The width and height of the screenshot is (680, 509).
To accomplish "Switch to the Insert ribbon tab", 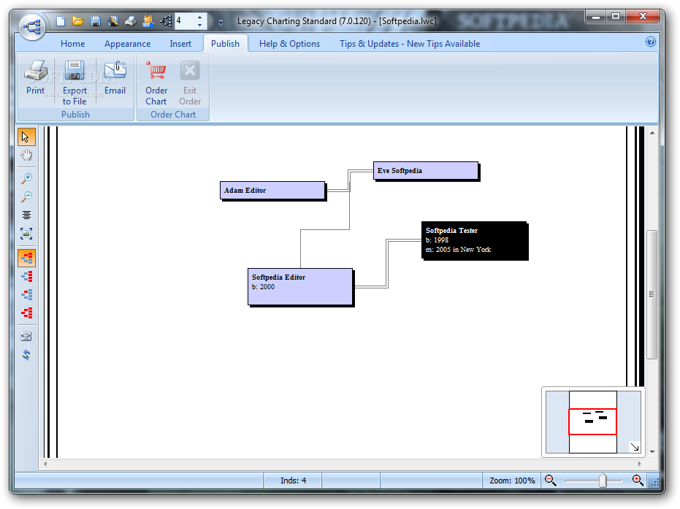I will point(180,44).
